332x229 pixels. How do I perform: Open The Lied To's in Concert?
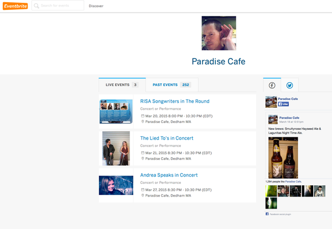[x=167, y=139]
